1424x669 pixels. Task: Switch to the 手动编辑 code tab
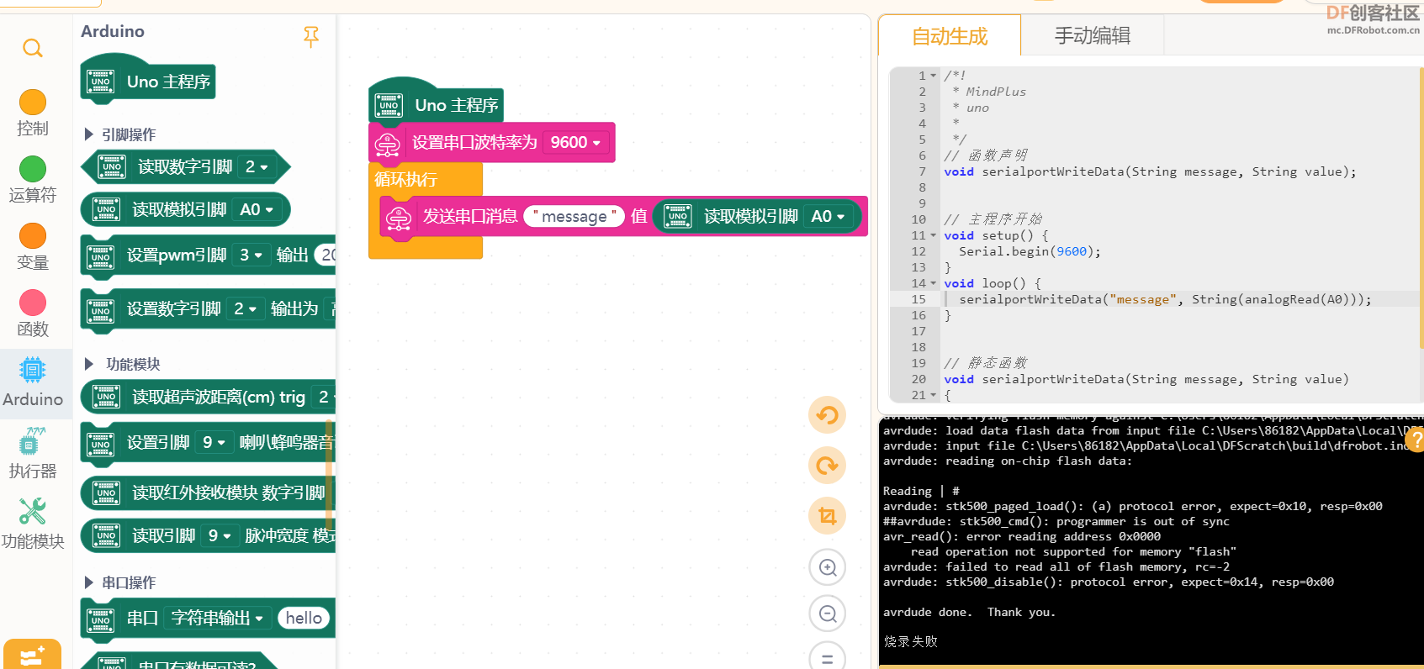pos(1093,36)
